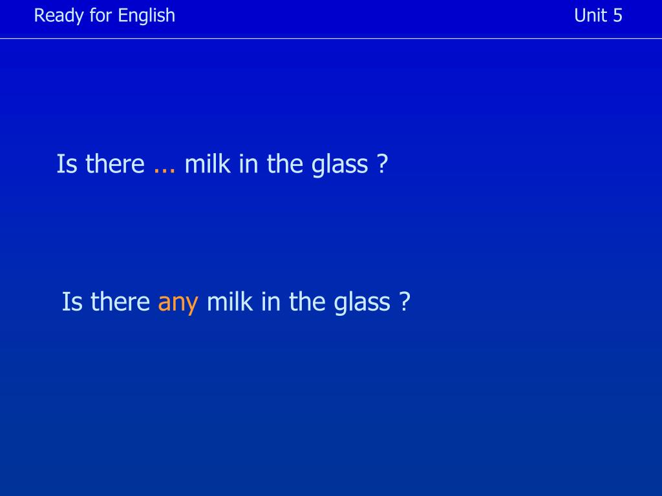Click the orange word "any"
The image size is (662, 496).
[x=178, y=304]
